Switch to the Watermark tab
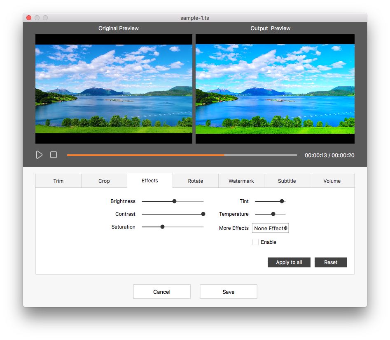 point(241,181)
